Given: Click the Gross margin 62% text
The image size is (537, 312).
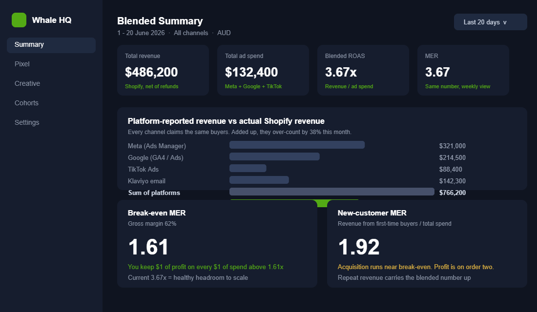Looking at the screenshot, I should (152, 224).
